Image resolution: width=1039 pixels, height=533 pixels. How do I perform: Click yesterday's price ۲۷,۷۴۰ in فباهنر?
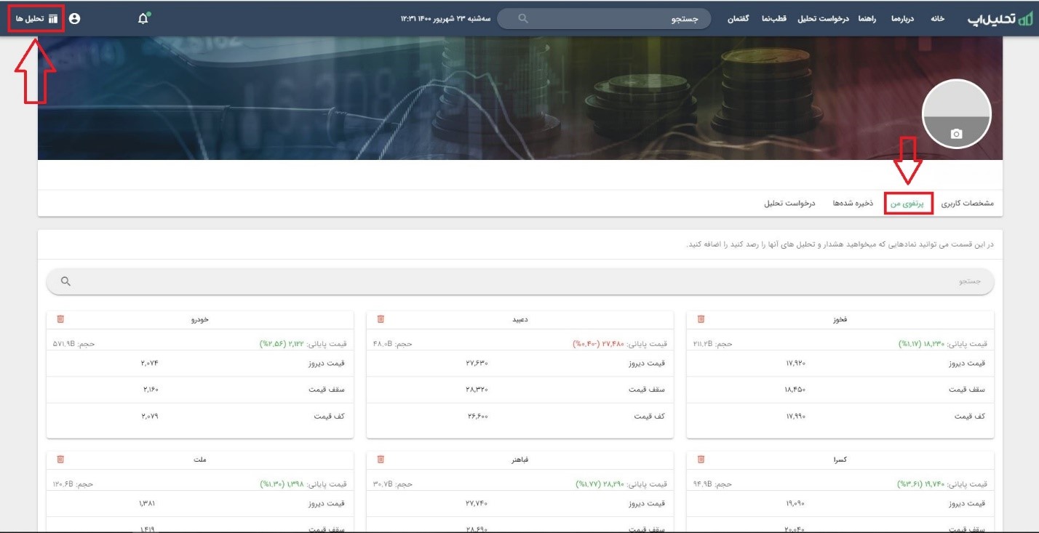tap(477, 503)
